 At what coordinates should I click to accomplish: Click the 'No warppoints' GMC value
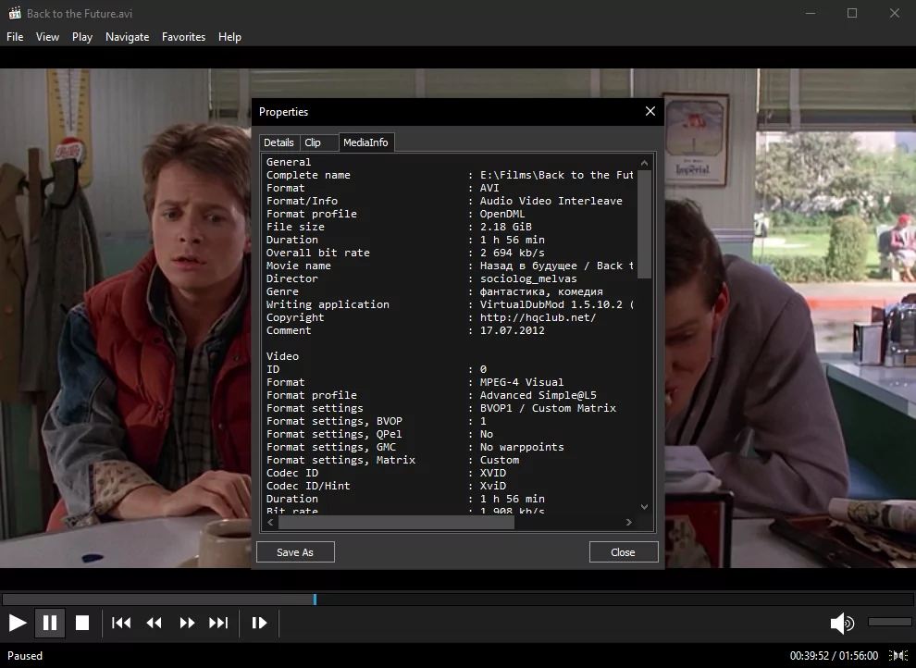click(522, 447)
